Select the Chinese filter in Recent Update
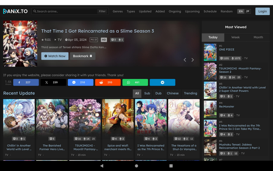 coord(173,93)
